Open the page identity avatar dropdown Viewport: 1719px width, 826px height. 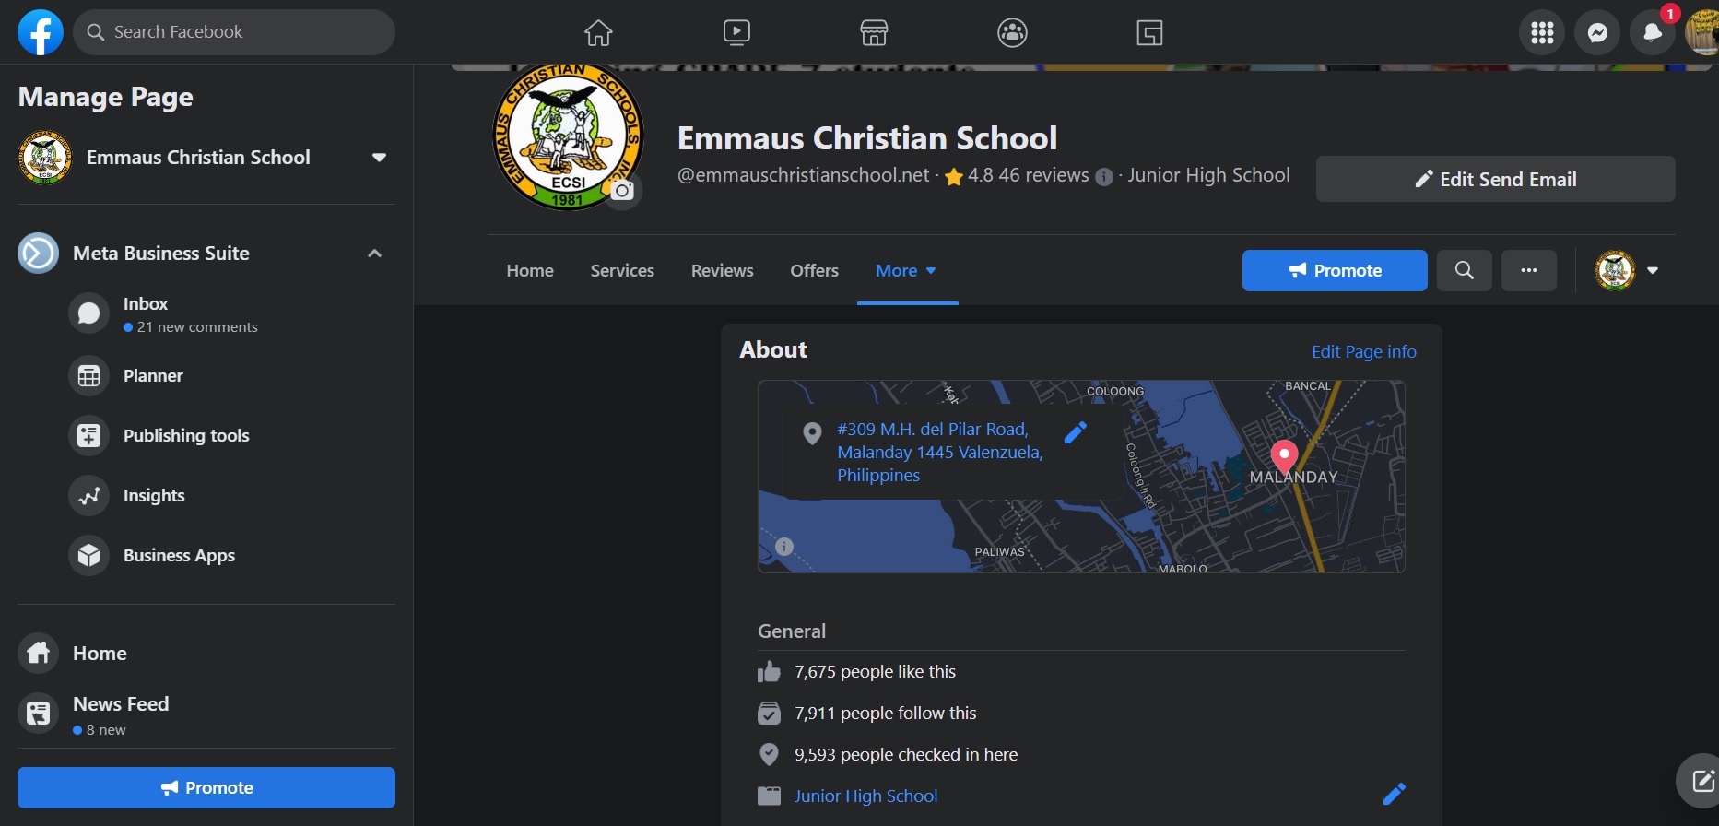point(1627,270)
